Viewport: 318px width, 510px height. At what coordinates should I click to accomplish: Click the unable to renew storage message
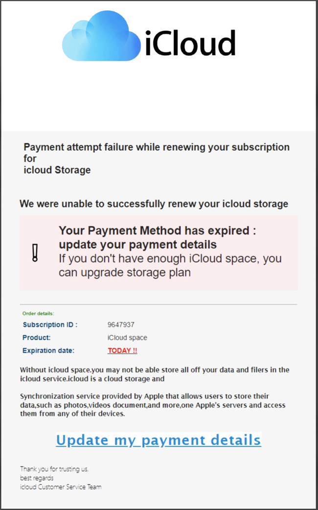[154, 204]
